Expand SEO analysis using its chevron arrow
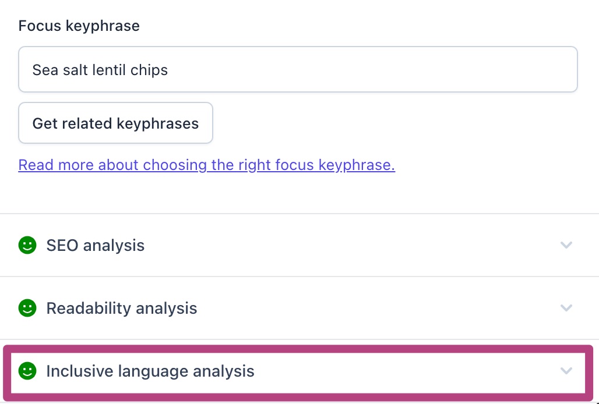The height and width of the screenshot is (404, 599). tap(566, 245)
